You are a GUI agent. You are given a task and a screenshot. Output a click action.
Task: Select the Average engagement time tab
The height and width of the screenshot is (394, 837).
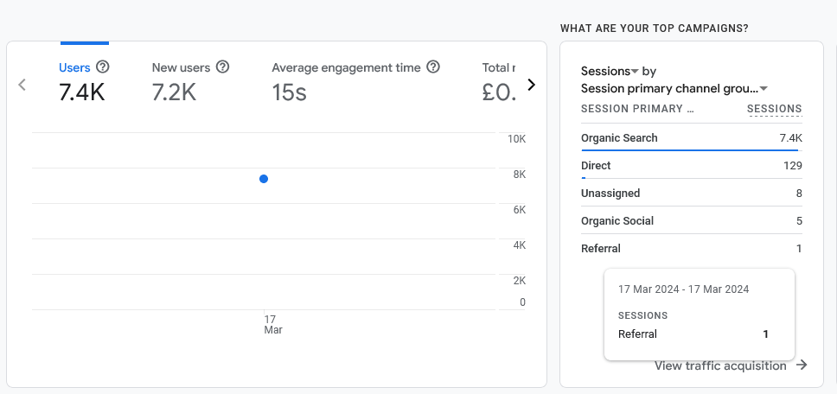(355, 82)
